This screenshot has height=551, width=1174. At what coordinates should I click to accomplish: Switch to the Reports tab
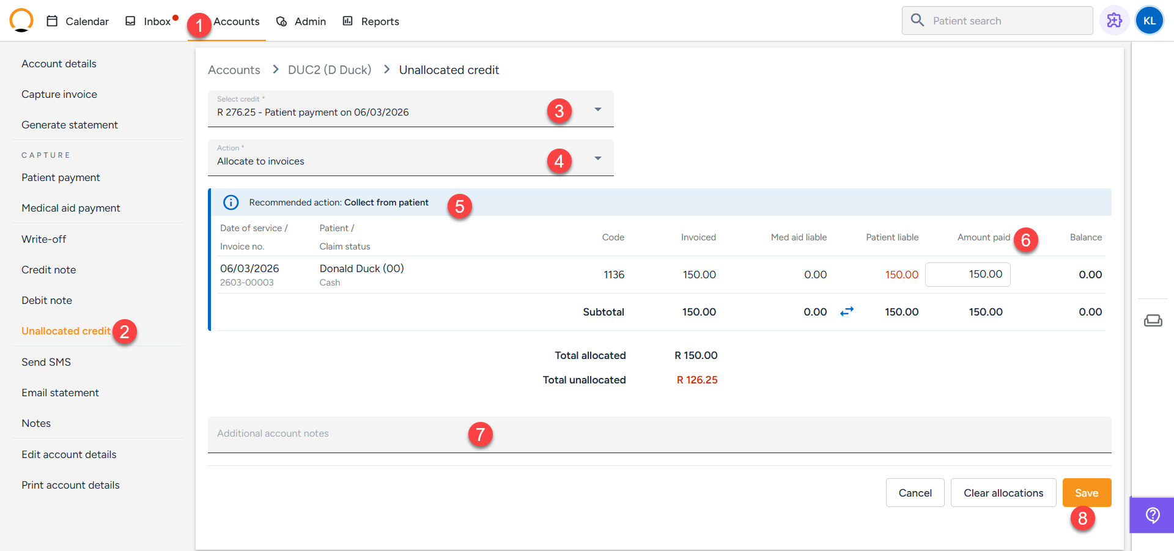point(371,21)
